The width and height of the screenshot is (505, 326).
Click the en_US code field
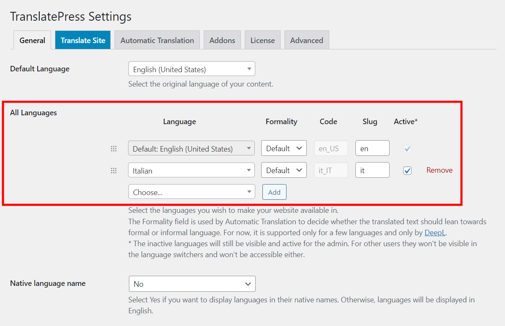point(331,148)
